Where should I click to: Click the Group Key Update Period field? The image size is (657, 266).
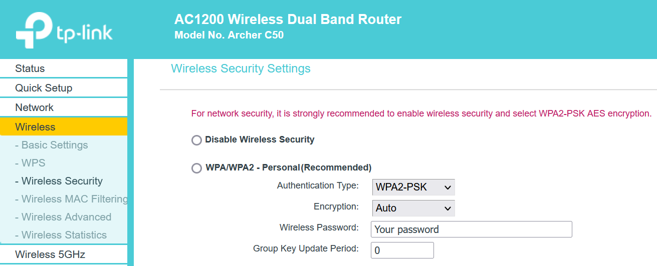[402, 250]
